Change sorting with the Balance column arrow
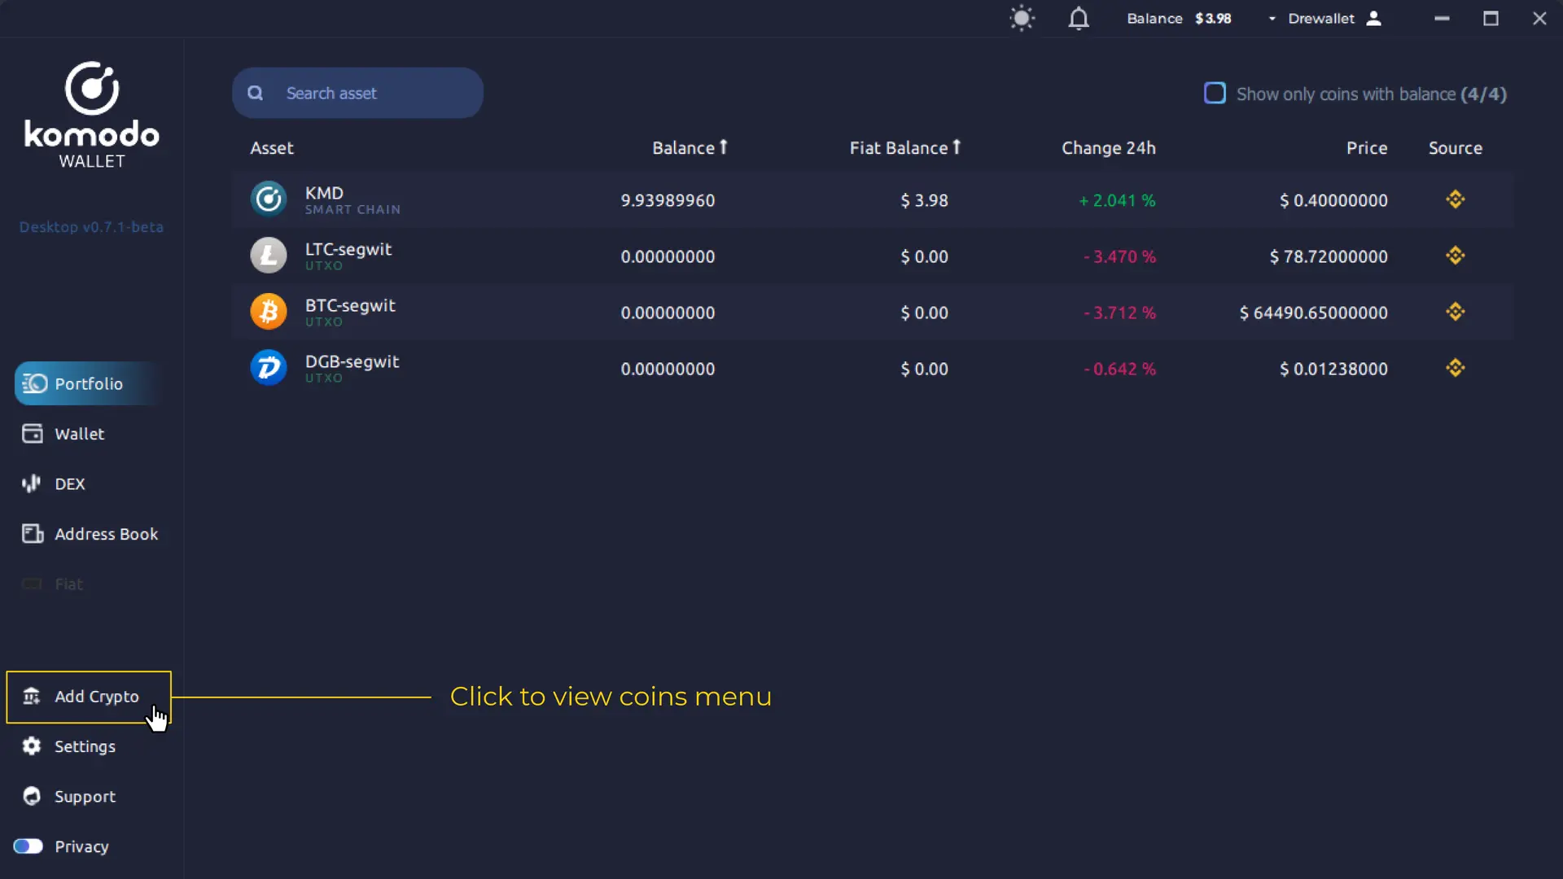Screen dimensions: 1563x879 (723, 146)
